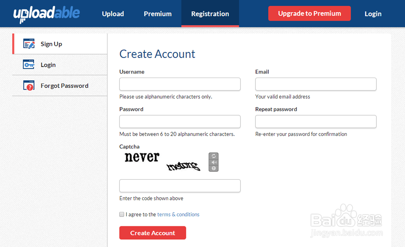Select the Registration tab

tap(210, 14)
